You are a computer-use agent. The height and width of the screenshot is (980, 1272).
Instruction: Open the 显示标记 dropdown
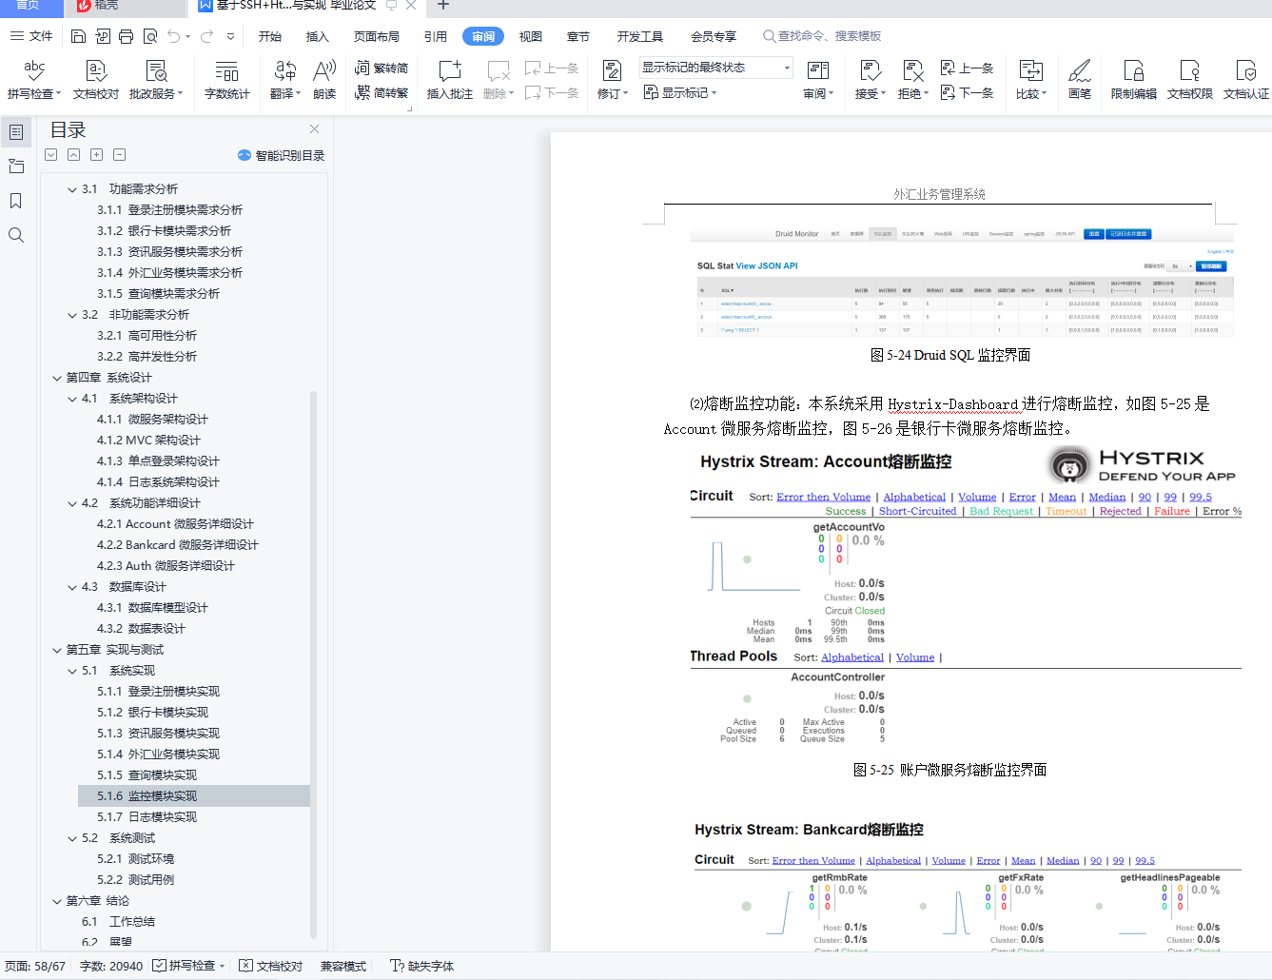point(680,93)
